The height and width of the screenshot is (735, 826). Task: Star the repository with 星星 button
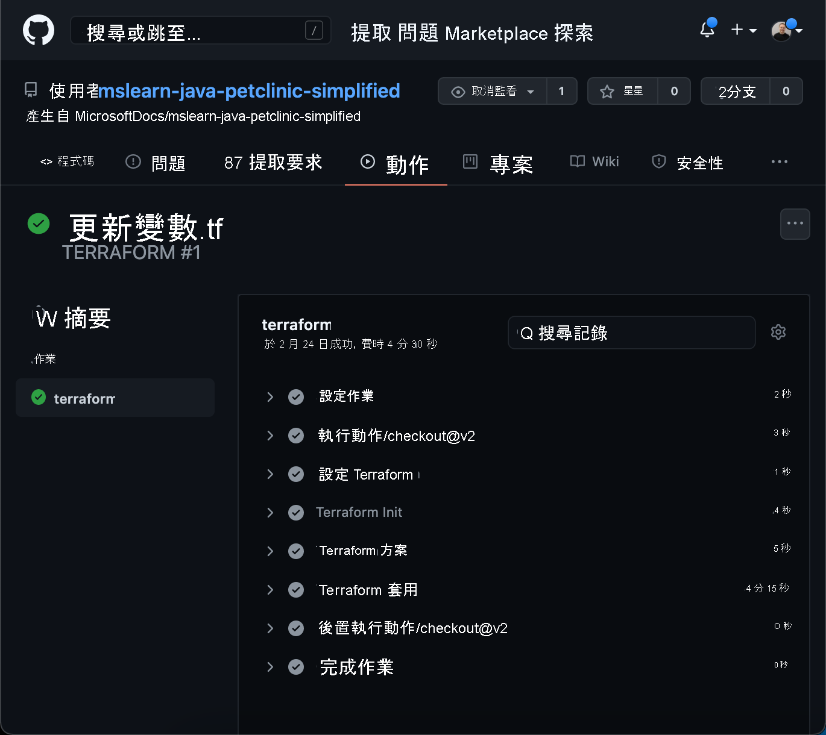click(623, 91)
